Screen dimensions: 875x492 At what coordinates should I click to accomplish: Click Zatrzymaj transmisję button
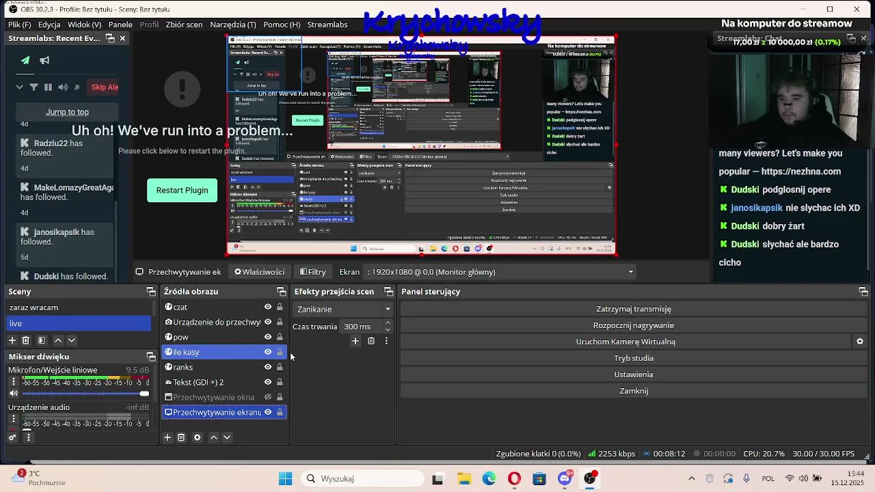634,309
